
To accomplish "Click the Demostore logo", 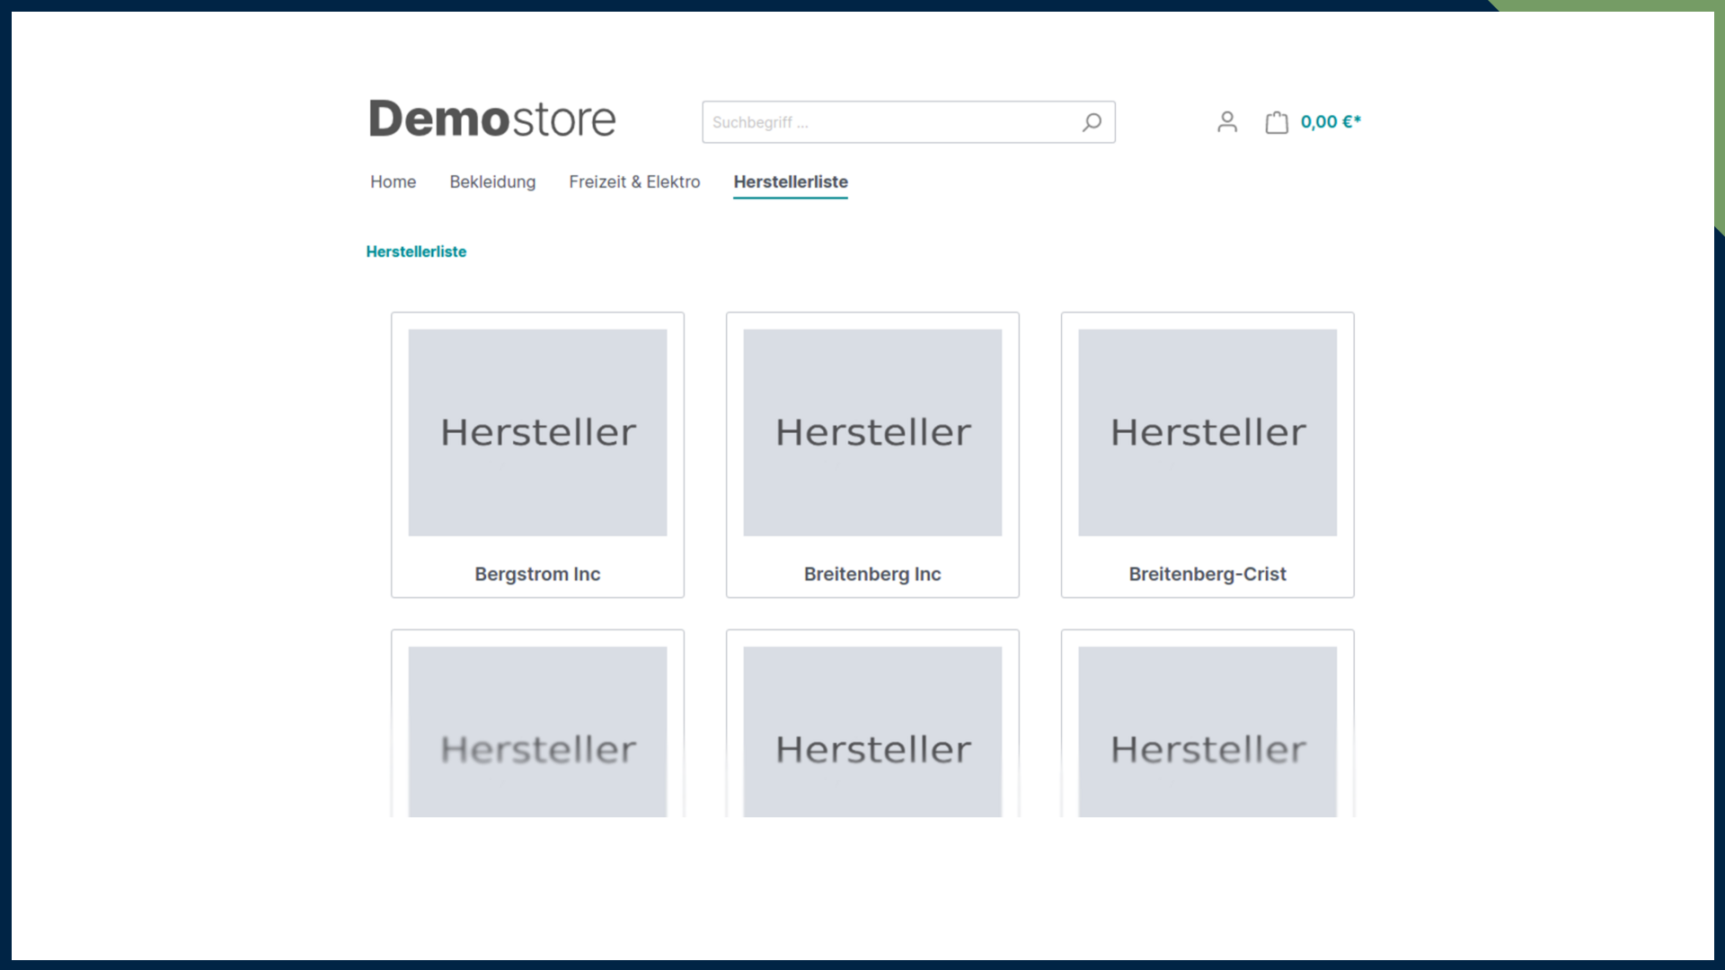I will tap(492, 119).
